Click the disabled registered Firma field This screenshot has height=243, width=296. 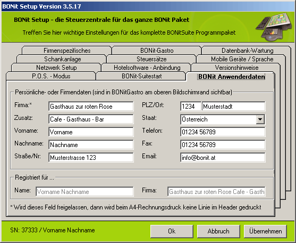pos(216,191)
